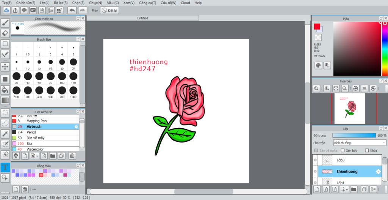The image size is (388, 200).
Task: Duplicate the current layer
Action: (364, 190)
